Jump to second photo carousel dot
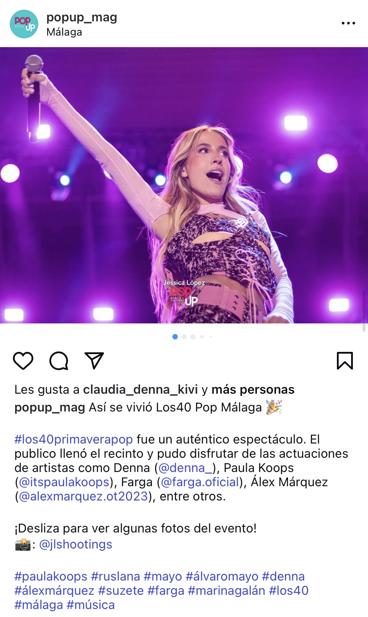Screen dimensions: 368x617 (184, 337)
